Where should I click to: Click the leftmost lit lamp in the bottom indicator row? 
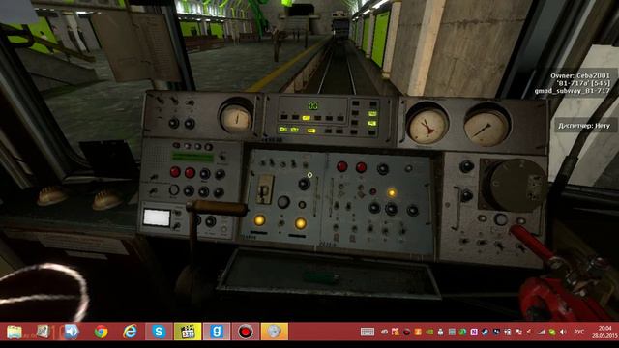point(283,129)
